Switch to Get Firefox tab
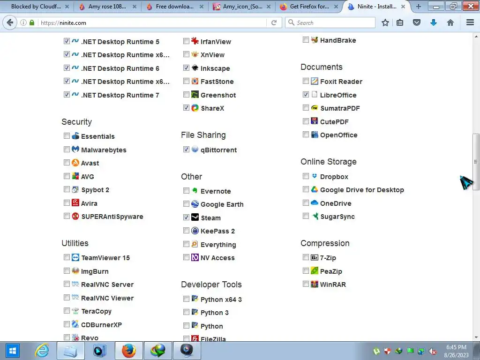Screen dimensions: 480x360 (x=309, y=7)
